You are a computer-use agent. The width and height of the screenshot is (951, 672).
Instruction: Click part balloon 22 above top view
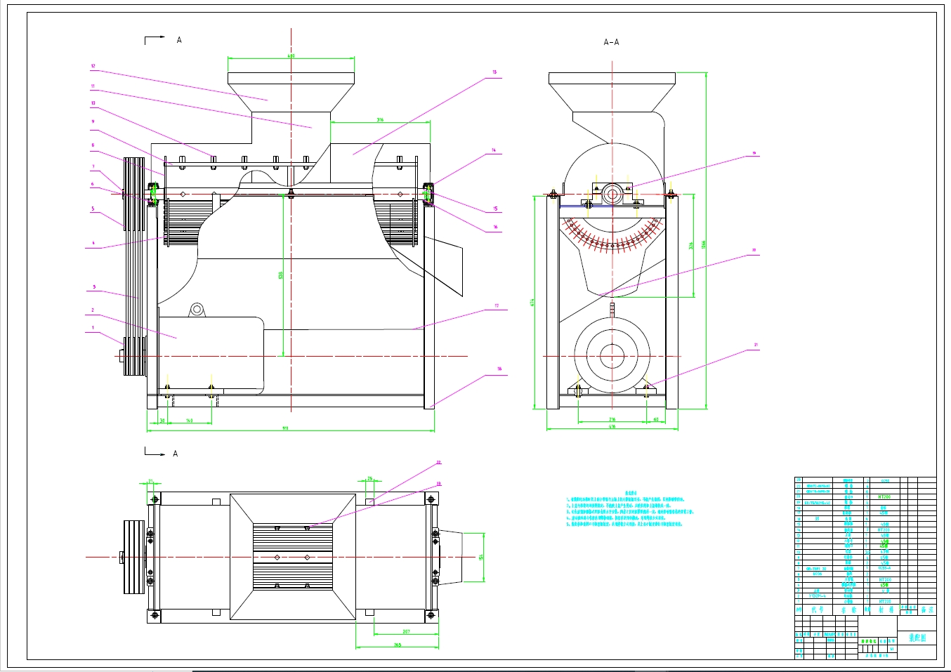[x=438, y=462]
